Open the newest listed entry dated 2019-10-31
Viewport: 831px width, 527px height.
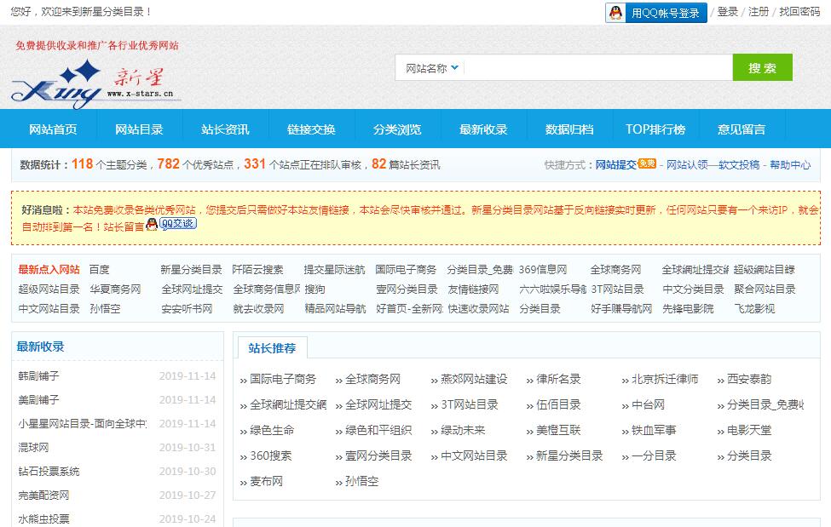click(33, 447)
